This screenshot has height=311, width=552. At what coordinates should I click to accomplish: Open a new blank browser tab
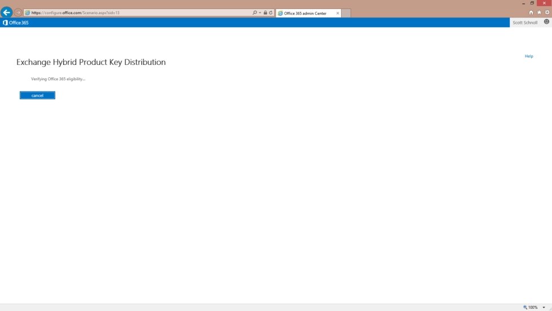[x=346, y=14]
